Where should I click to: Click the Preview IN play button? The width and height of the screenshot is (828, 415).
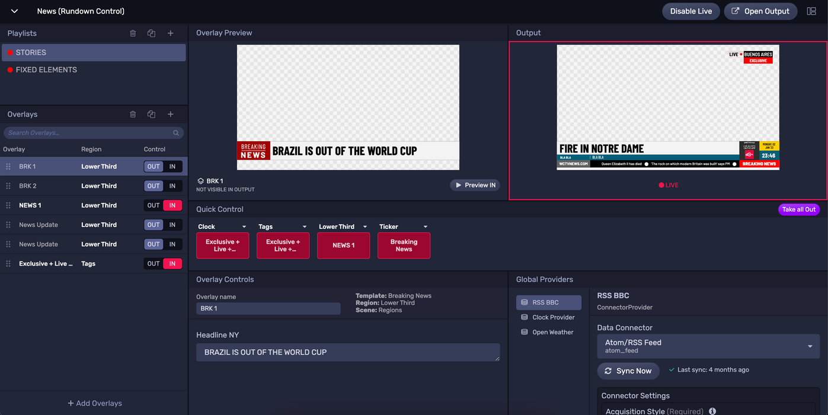[x=475, y=185]
